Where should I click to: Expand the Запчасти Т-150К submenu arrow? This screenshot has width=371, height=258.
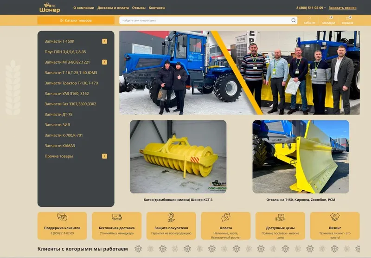(104, 41)
